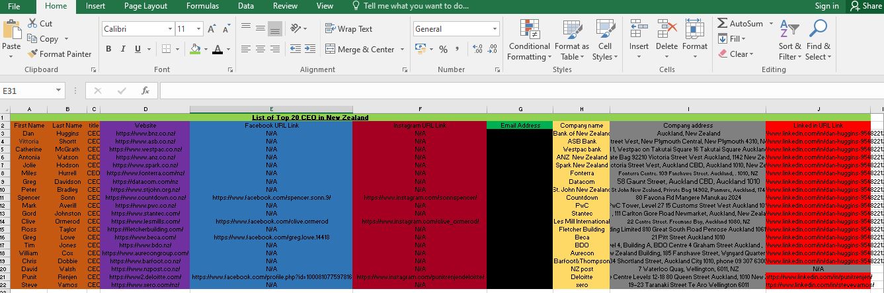This screenshot has height=293, width=884.
Task: Click the Tell me what you want to do box
Action: click(410, 6)
